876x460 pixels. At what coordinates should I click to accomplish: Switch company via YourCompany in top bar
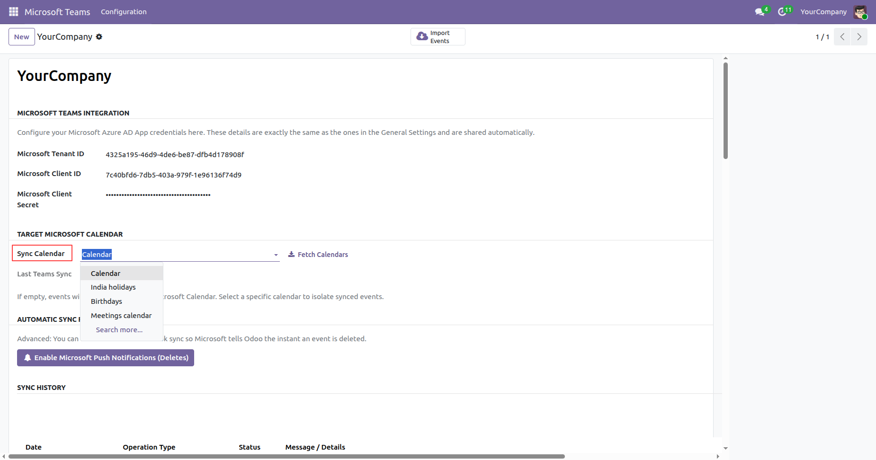click(823, 12)
